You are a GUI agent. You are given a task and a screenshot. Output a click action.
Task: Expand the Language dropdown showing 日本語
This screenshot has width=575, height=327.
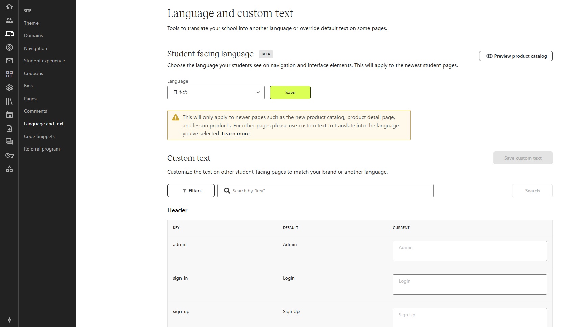point(216,92)
